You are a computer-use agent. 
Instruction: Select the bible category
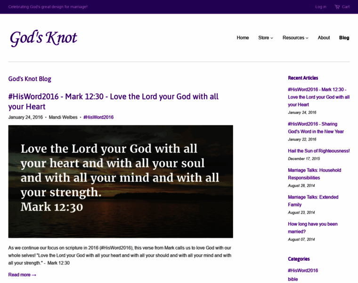pos(293,279)
